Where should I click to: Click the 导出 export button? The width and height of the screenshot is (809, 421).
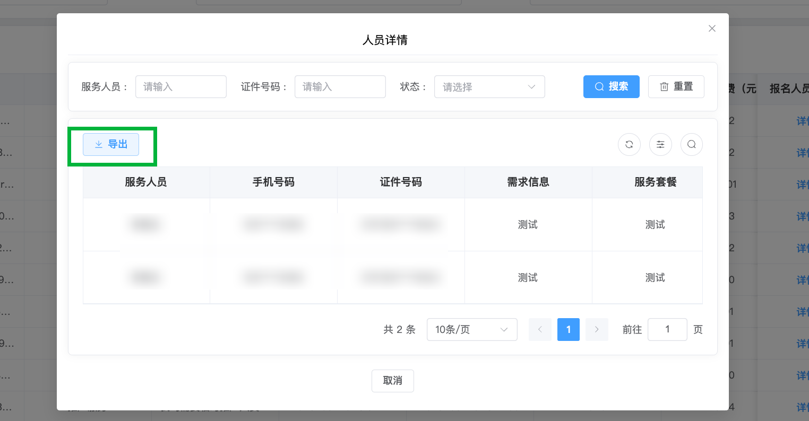tap(111, 145)
